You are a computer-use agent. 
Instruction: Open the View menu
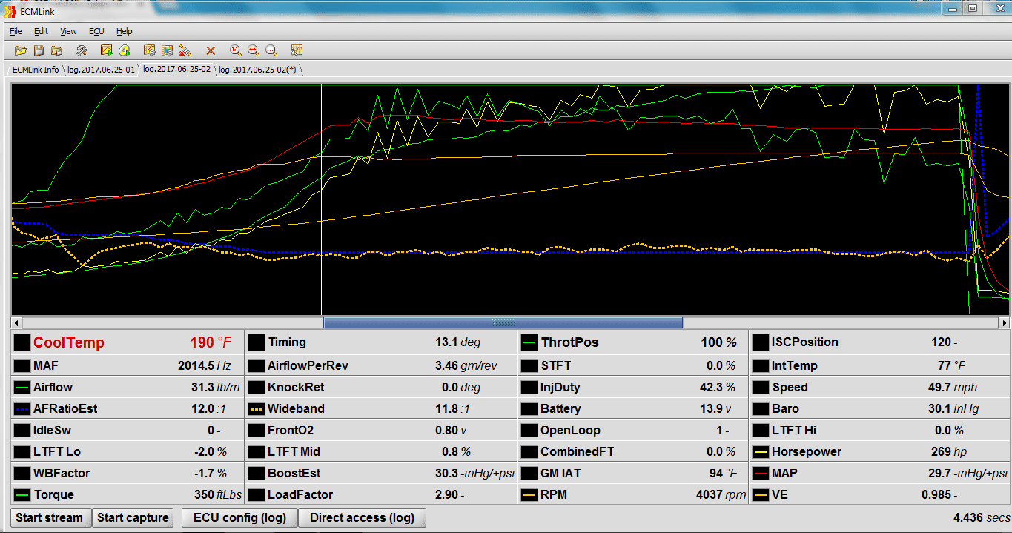[x=68, y=31]
